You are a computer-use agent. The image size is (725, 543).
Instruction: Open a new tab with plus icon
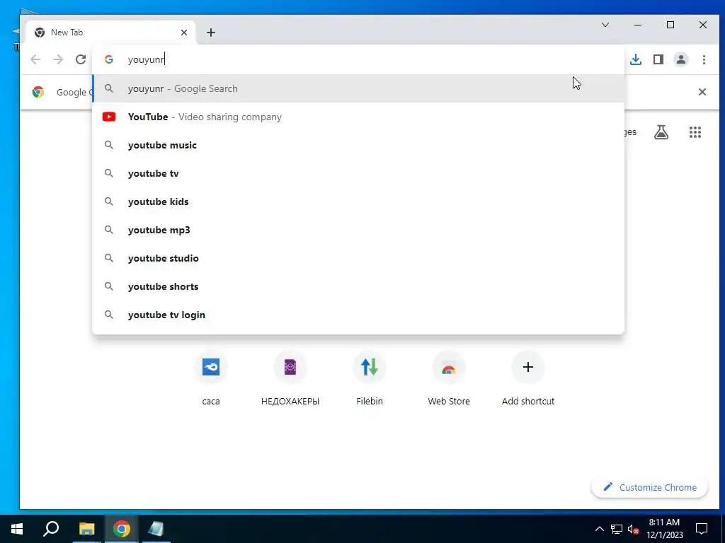tap(211, 33)
